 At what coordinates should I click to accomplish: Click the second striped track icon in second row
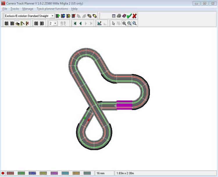coord(12,24)
